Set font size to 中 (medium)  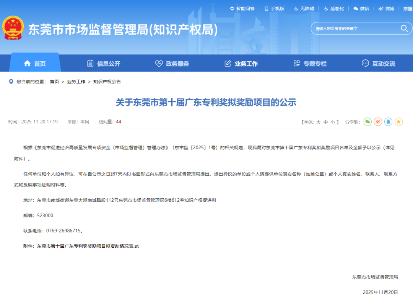coord(325,122)
